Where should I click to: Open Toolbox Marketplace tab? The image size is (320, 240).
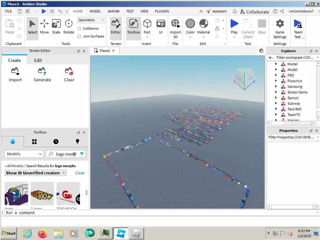(12, 142)
